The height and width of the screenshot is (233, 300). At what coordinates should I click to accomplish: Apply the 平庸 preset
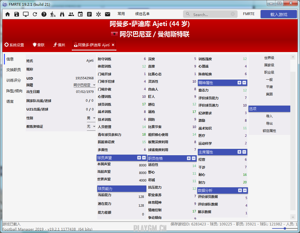coord(269,87)
